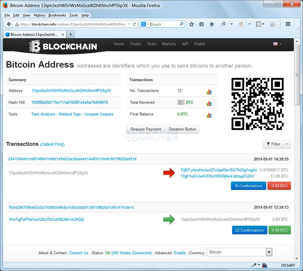Open Stats in Blockchain navbar
The height and width of the screenshot is (271, 303).
tap(151, 44)
